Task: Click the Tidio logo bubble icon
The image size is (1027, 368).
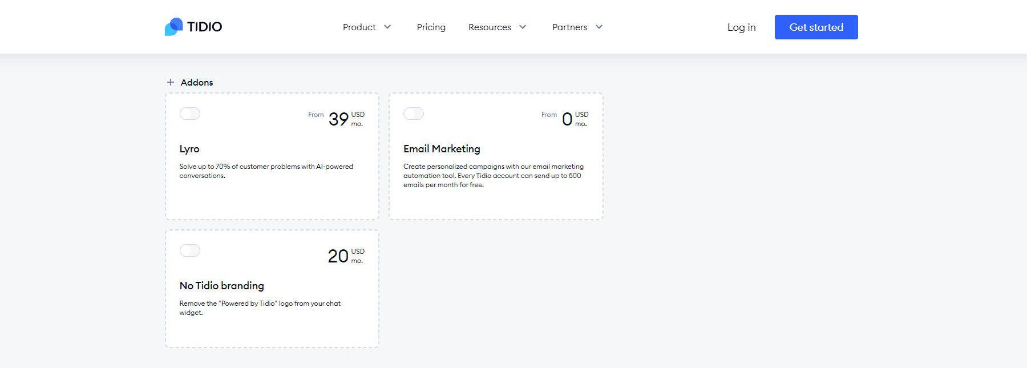Action: tap(174, 27)
